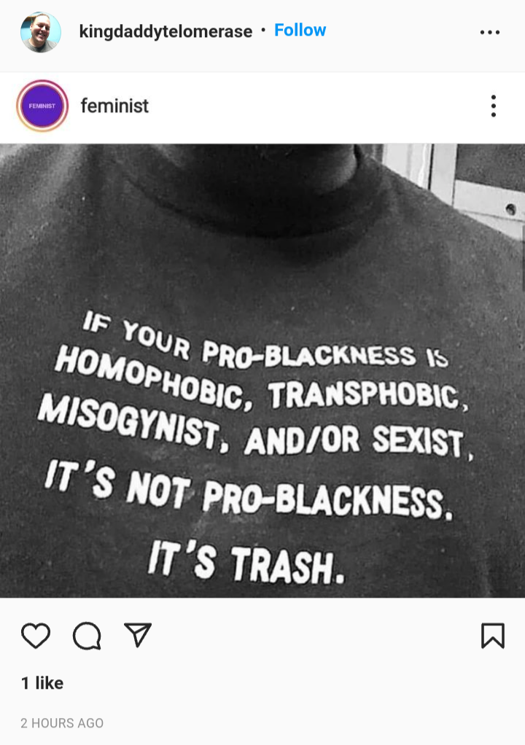Click the shirt photo in the post
Viewport: 525px width, 745px height.
[262, 370]
